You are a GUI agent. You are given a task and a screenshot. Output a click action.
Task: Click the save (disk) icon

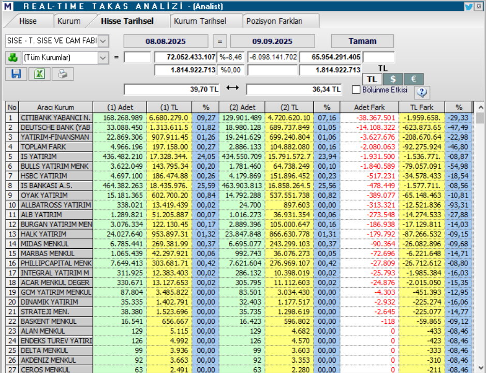(x=16, y=74)
